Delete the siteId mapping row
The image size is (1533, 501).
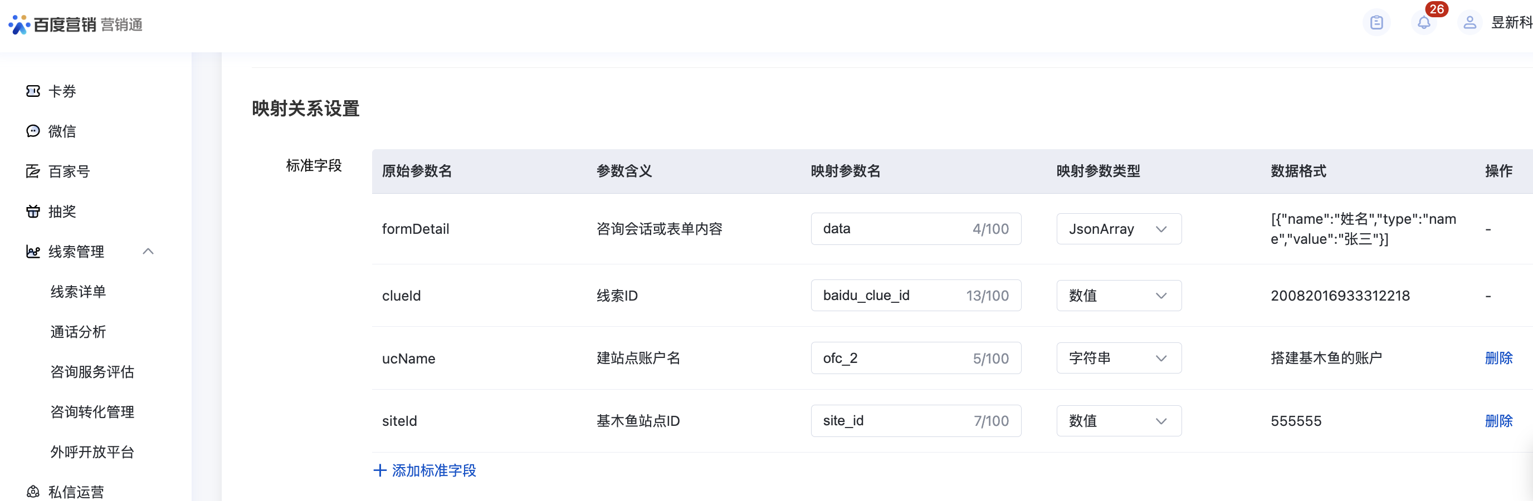[x=1498, y=421]
